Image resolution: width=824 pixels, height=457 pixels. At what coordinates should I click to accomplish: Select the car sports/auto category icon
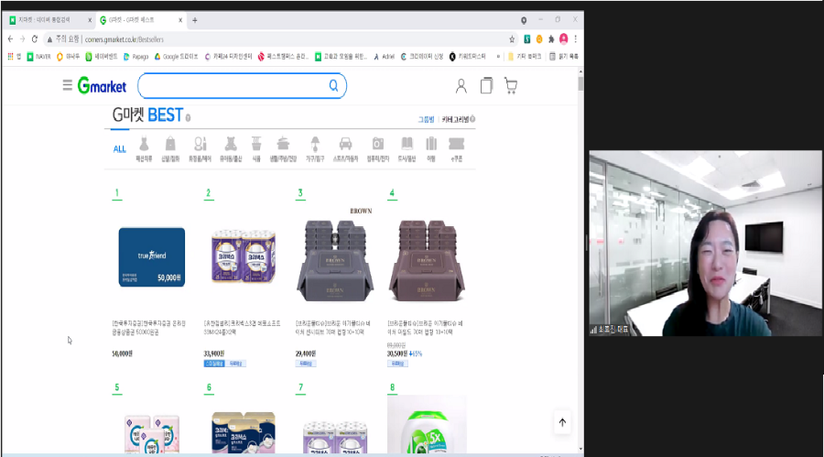[345, 149]
